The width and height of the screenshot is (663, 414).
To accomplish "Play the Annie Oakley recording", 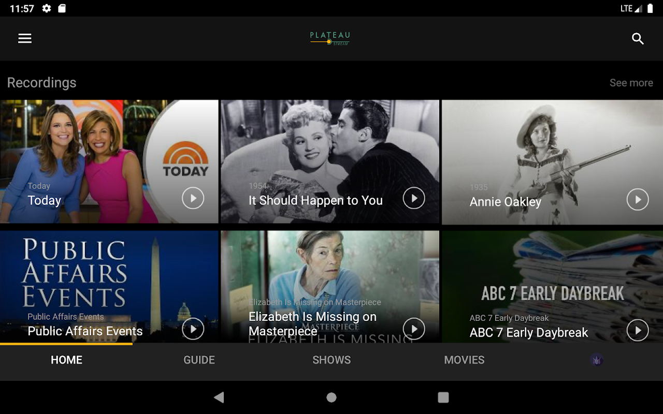I will pos(638,200).
